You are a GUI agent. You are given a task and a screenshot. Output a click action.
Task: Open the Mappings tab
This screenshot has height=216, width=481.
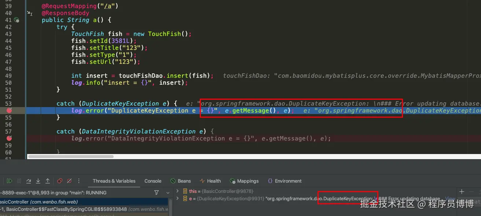[x=244, y=181]
